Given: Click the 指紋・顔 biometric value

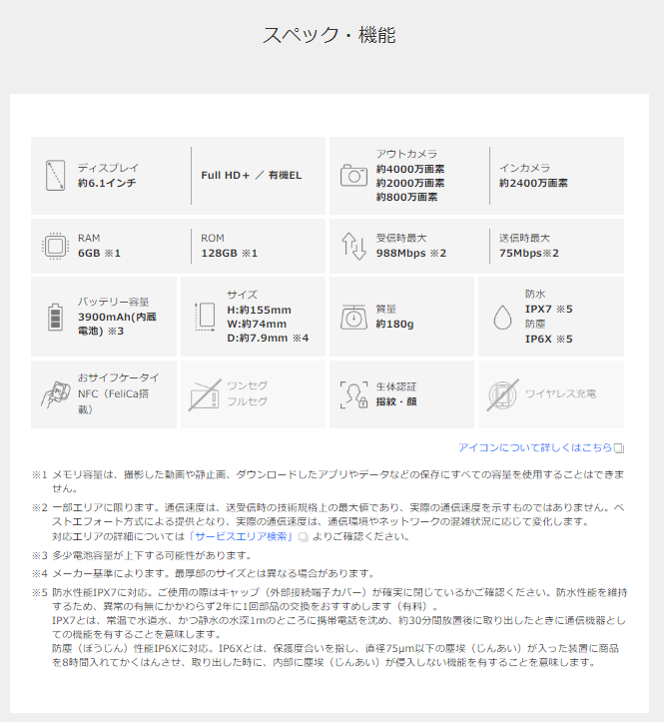Looking at the screenshot, I should (396, 401).
